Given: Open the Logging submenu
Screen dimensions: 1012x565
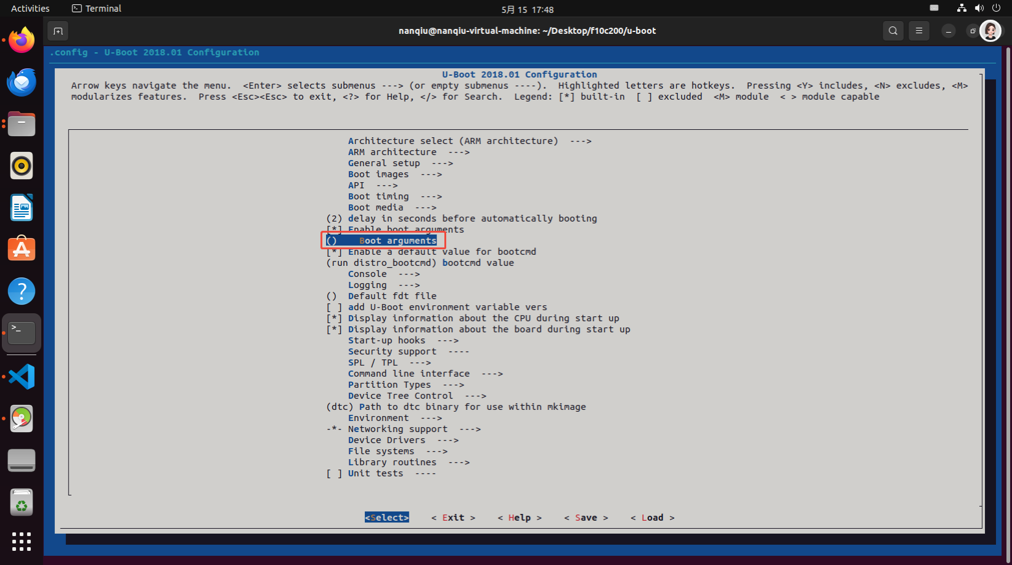Looking at the screenshot, I should (384, 285).
